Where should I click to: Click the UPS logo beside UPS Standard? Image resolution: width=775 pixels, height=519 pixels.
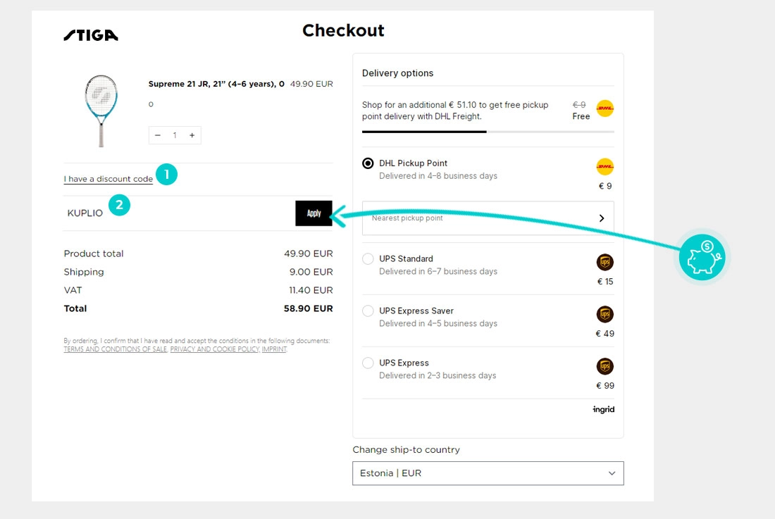tap(604, 263)
